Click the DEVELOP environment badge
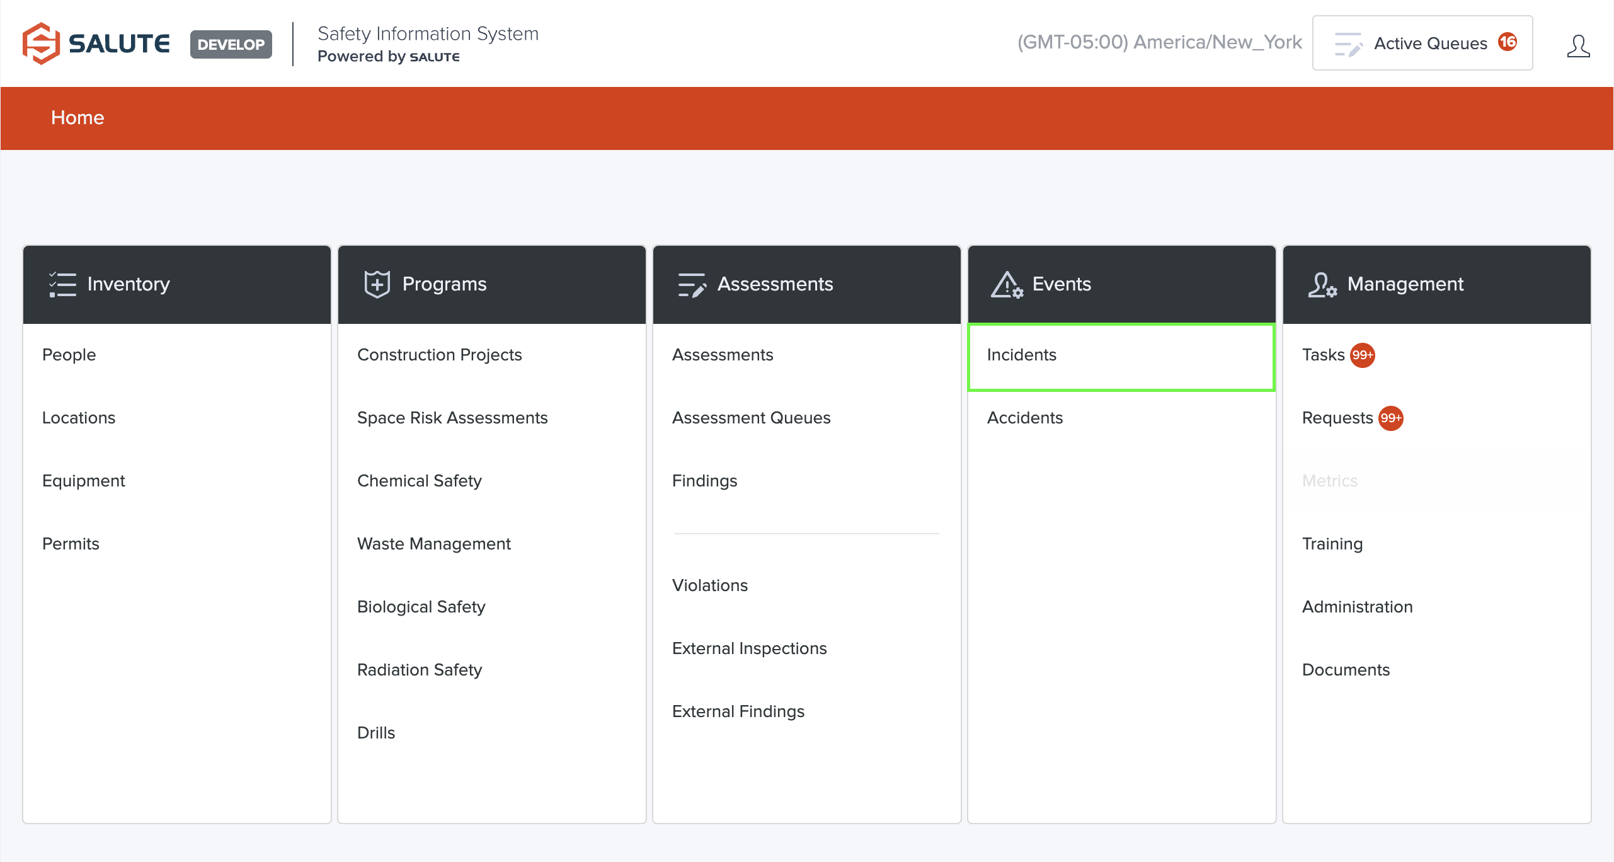This screenshot has width=1614, height=862. click(231, 44)
